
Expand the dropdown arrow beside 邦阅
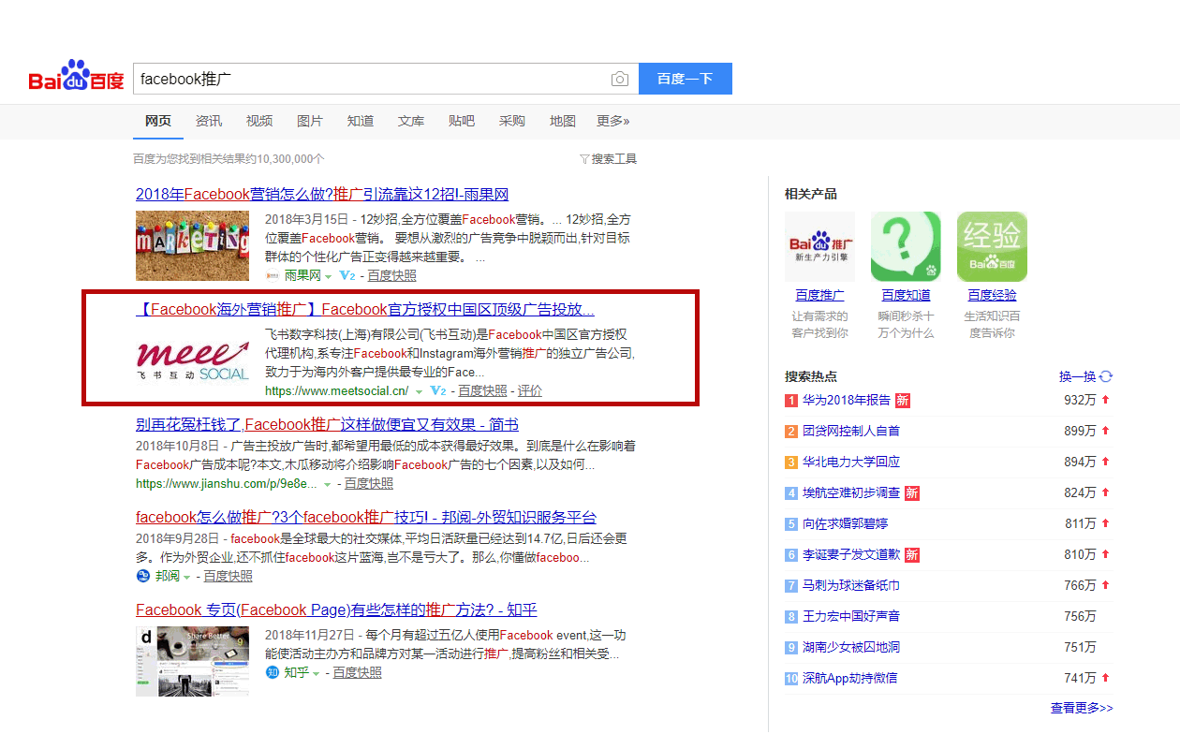[x=186, y=577]
